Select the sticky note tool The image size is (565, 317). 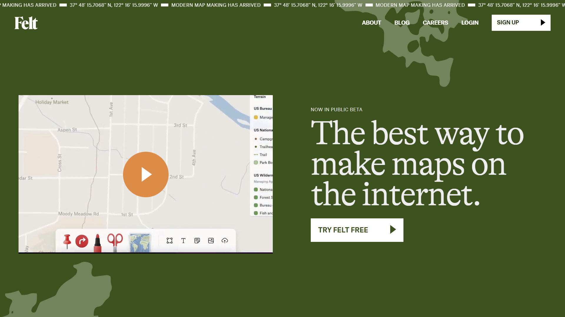(x=197, y=241)
